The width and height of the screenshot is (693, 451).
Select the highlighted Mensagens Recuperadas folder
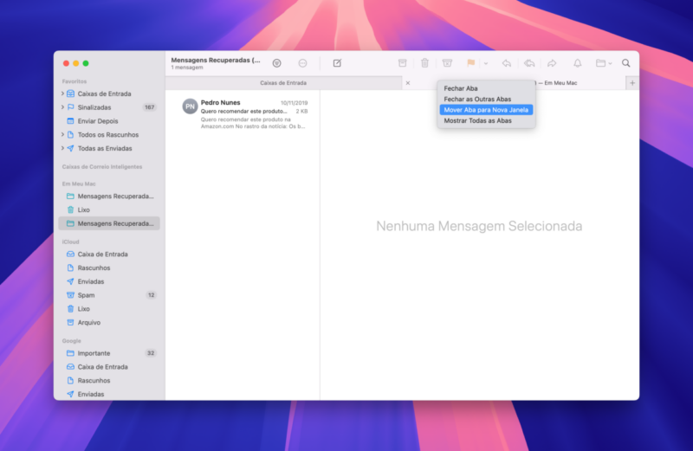[x=109, y=223]
